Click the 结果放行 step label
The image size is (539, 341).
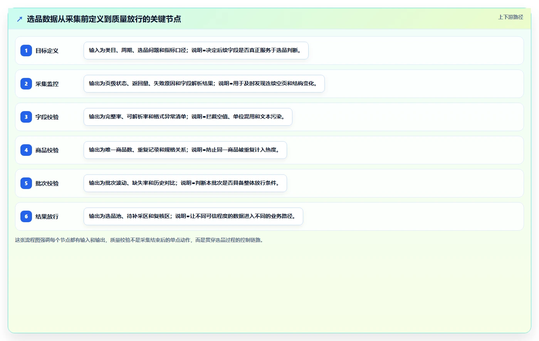pos(47,216)
